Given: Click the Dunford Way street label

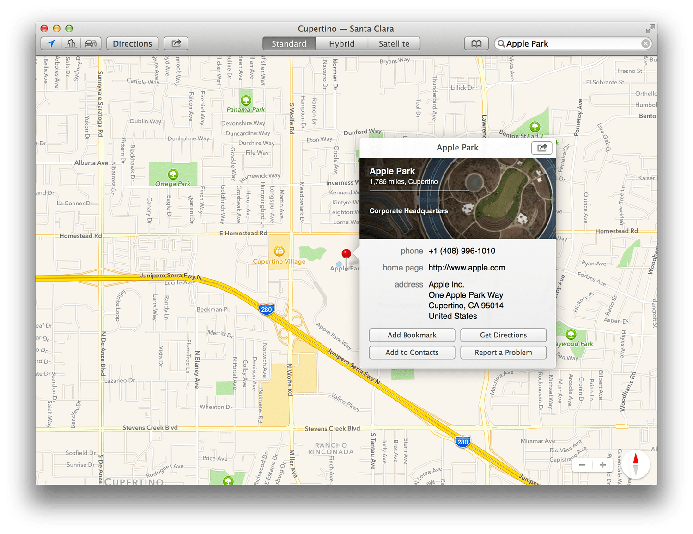Looking at the screenshot, I should [x=362, y=132].
